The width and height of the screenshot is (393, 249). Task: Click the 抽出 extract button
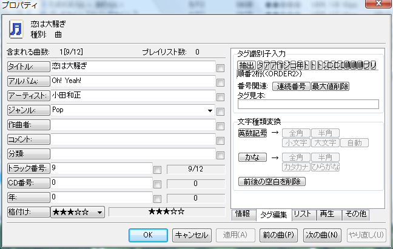click(246, 65)
